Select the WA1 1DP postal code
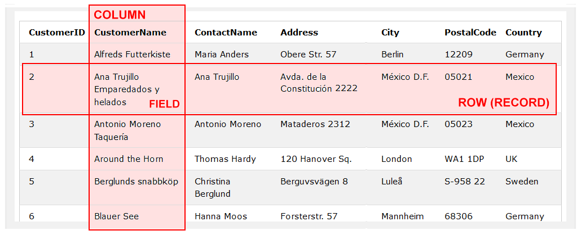 pyautogui.click(x=464, y=159)
